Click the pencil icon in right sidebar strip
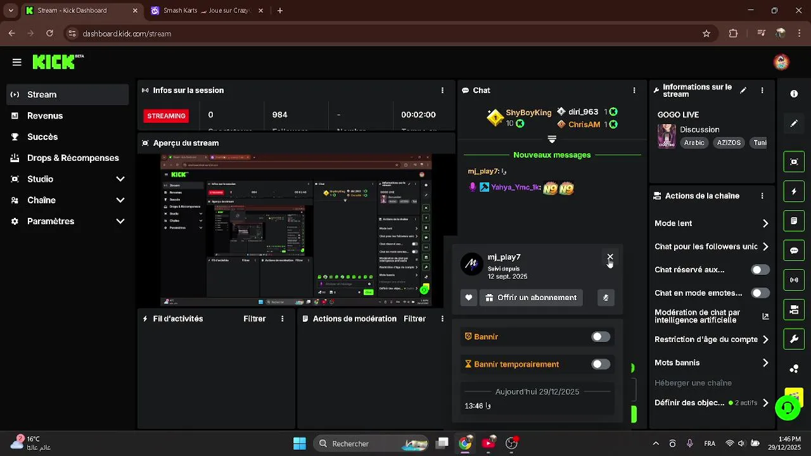Viewport: 811px width, 456px height. pos(794,123)
